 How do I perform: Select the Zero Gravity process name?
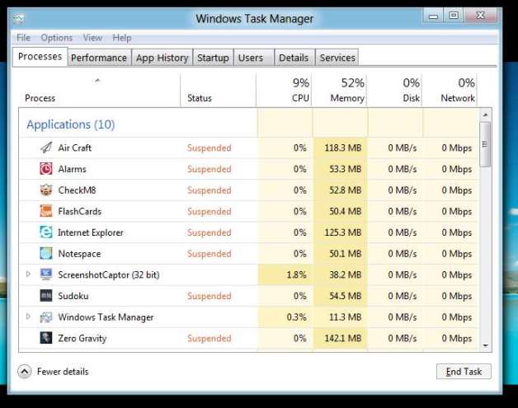[82, 338]
